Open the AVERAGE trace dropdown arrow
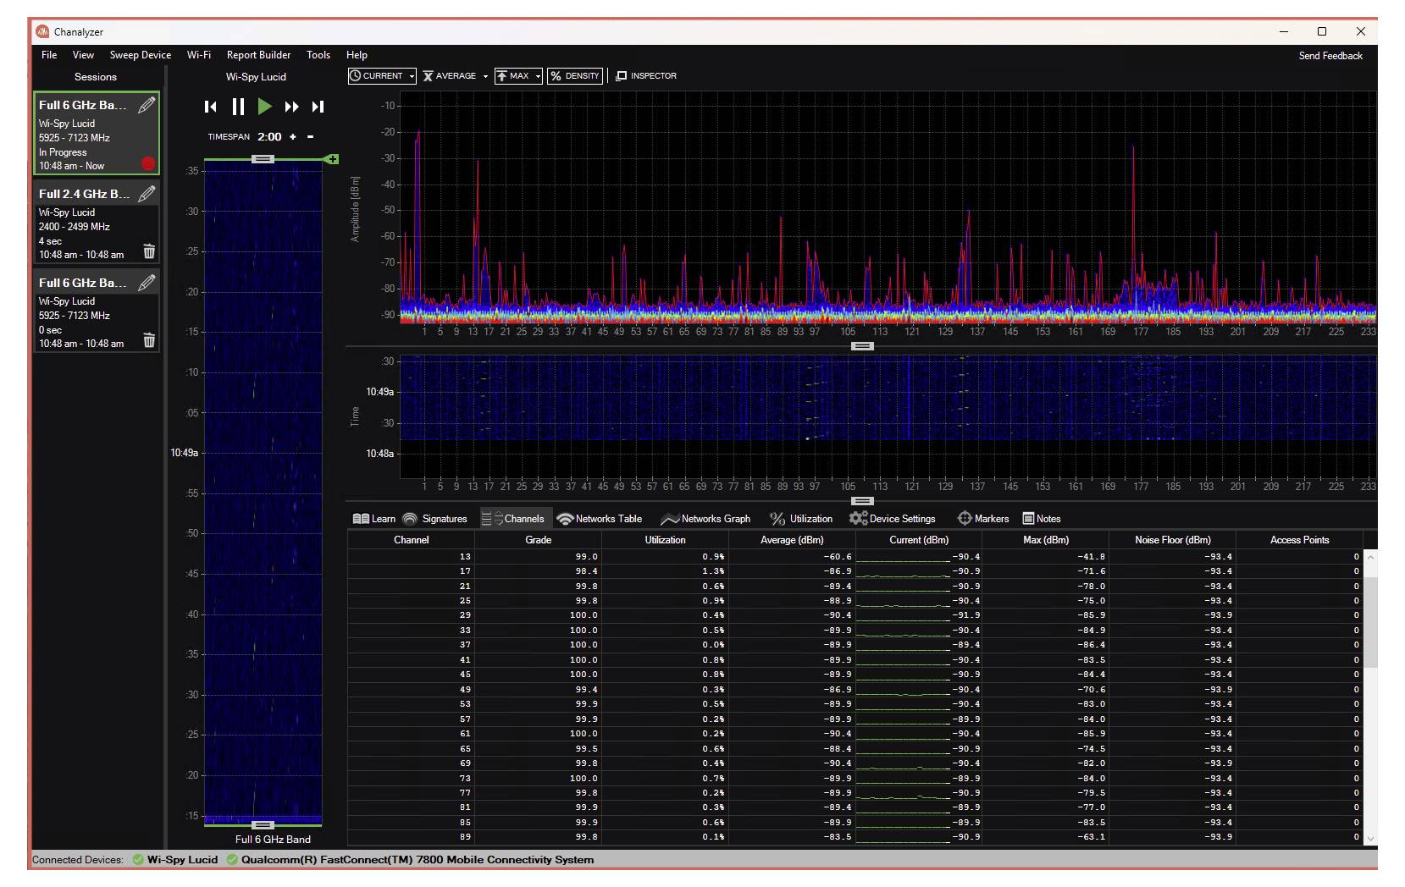This screenshot has height=887, width=1405. (484, 76)
